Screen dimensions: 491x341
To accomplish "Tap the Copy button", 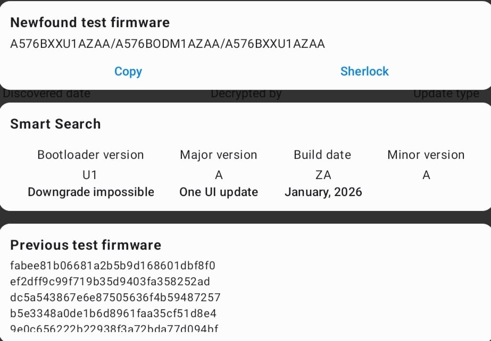I will [x=128, y=71].
